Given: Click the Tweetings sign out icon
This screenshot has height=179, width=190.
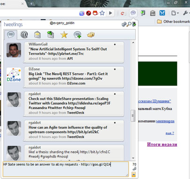Looking at the screenshot, I should coord(134,24).
